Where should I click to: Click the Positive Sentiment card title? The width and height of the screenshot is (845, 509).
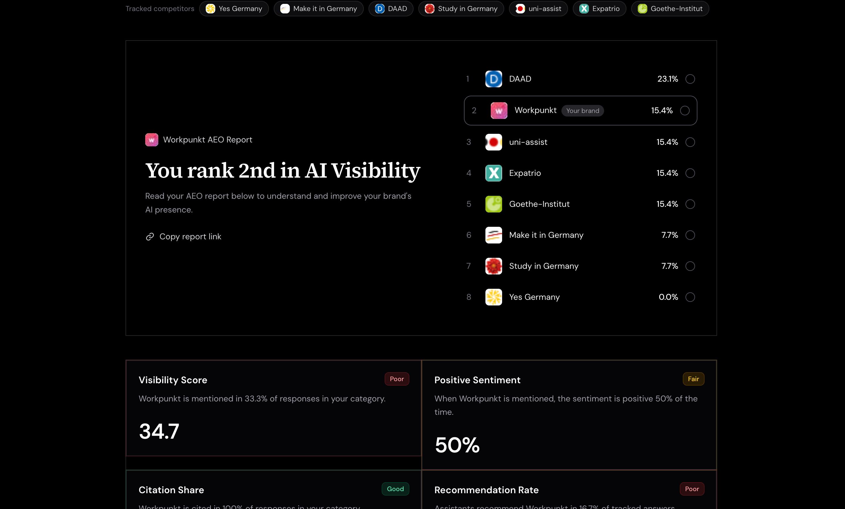click(477, 380)
